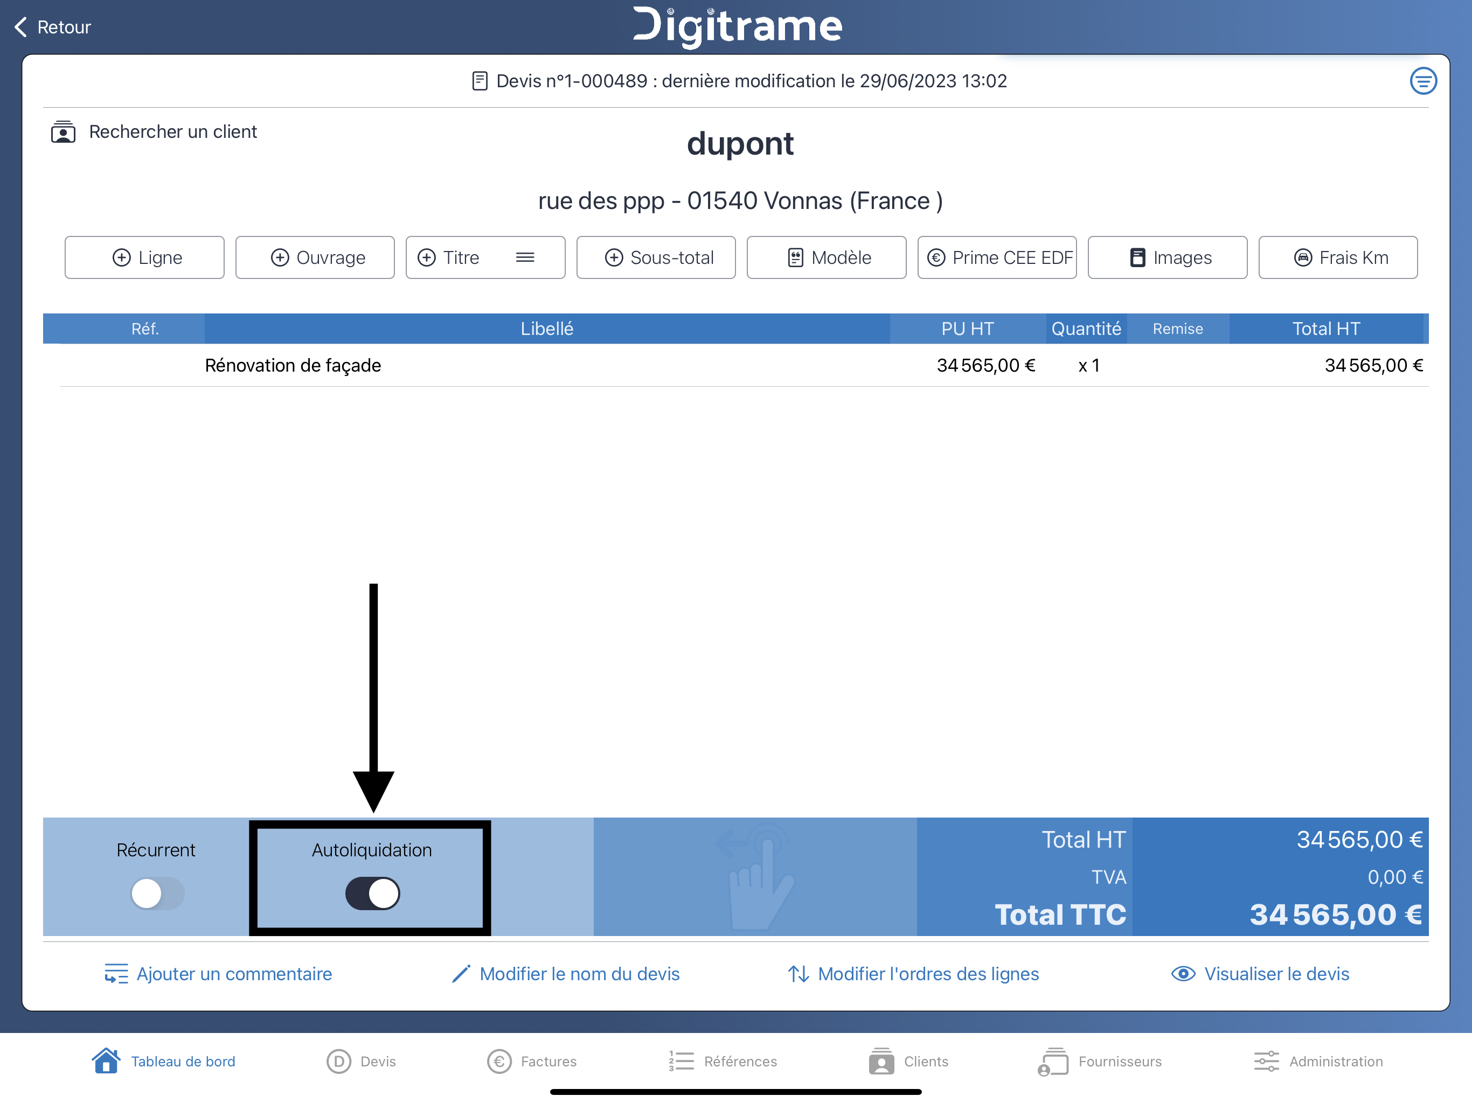Screen dimensions: 1472x1103
Task: Add a Titre row
Action: click(x=485, y=257)
